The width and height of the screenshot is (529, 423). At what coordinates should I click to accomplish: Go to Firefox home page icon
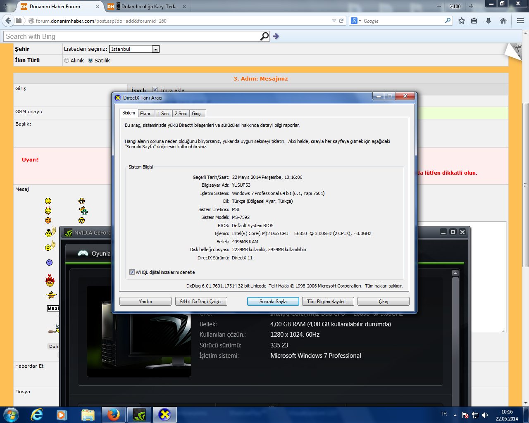[503, 21]
